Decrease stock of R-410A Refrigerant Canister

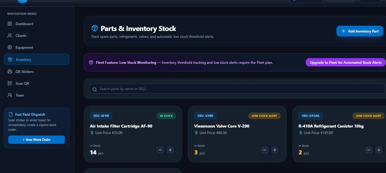pyautogui.click(x=369, y=150)
